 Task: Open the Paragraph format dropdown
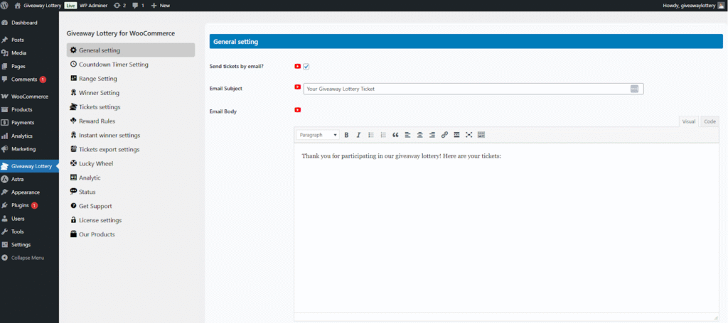point(318,135)
